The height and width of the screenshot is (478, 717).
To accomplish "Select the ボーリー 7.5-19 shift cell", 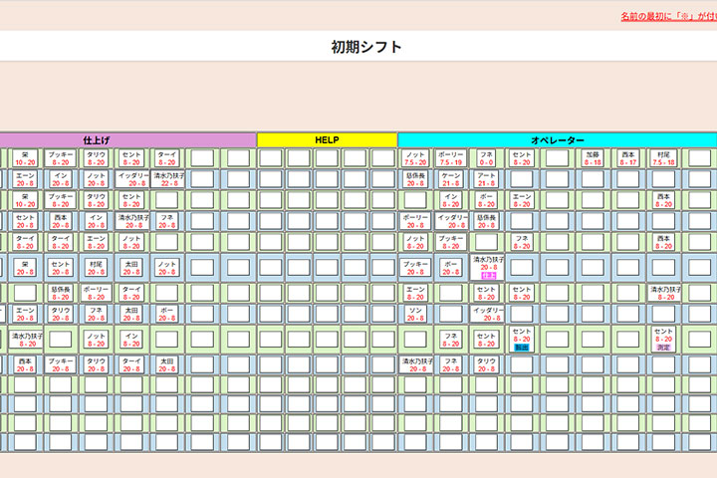I will pyautogui.click(x=451, y=157).
